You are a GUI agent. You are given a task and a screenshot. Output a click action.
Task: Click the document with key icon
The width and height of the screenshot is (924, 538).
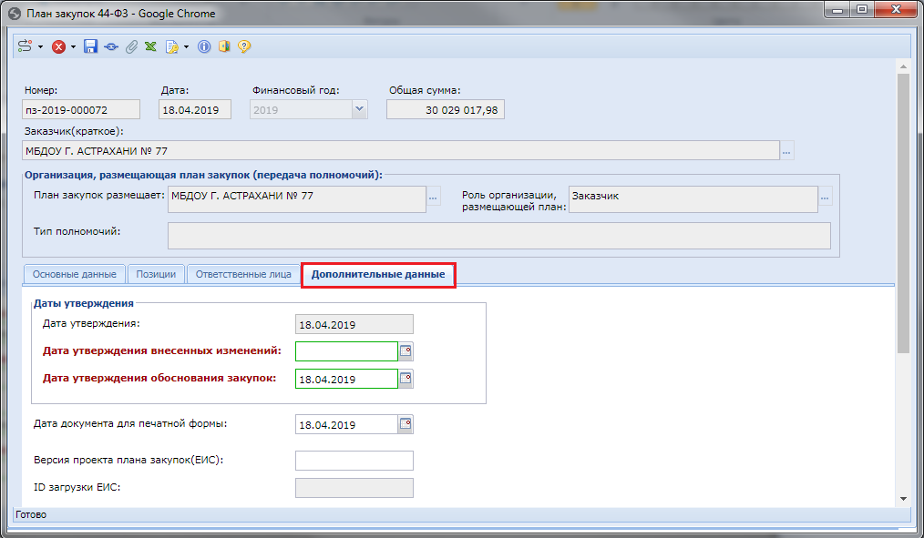pos(171,46)
